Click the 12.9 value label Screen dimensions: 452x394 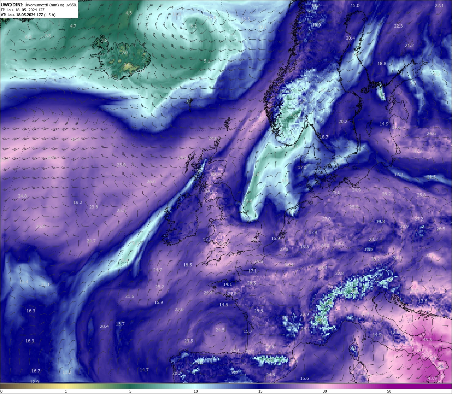[34, 382]
